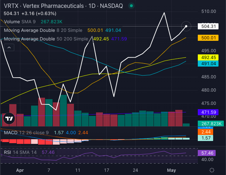Click the orange 500.01 price axis label
The width and height of the screenshot is (226, 175).
[208, 38]
